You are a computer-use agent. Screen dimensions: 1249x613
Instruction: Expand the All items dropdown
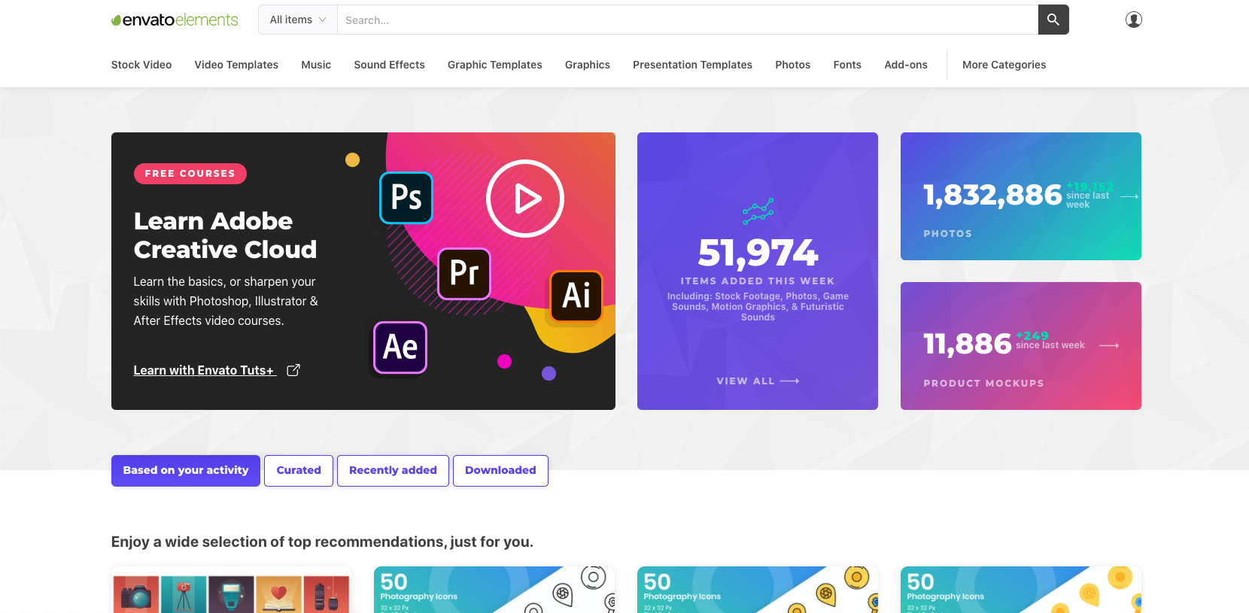click(298, 20)
